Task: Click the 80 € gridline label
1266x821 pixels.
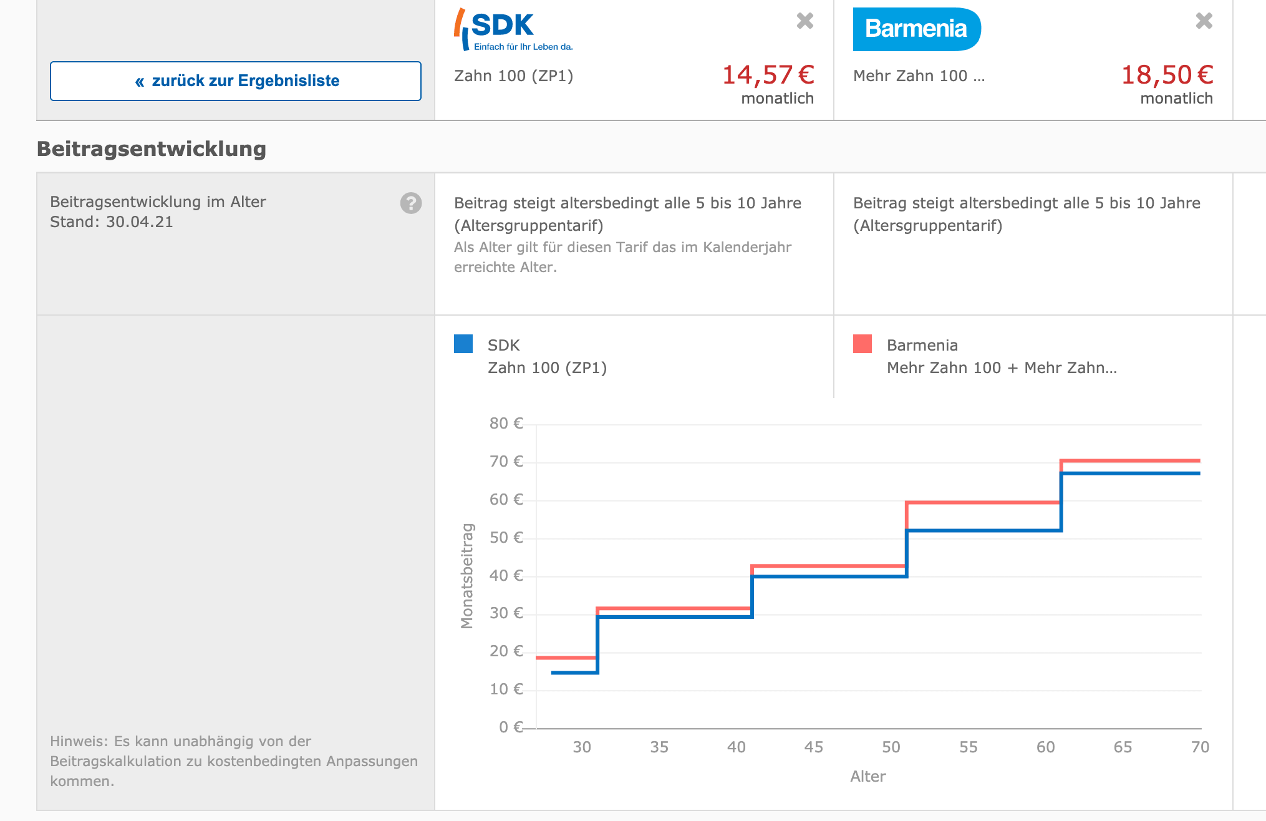Action: [x=506, y=424]
